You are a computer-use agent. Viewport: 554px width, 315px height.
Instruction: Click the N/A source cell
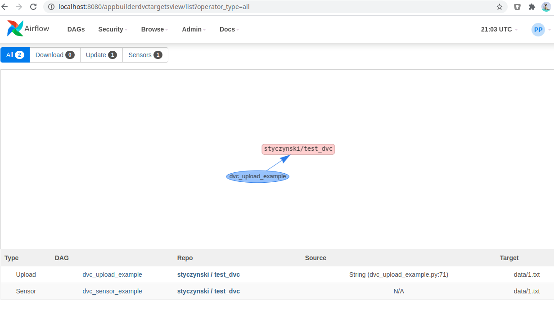point(399,291)
